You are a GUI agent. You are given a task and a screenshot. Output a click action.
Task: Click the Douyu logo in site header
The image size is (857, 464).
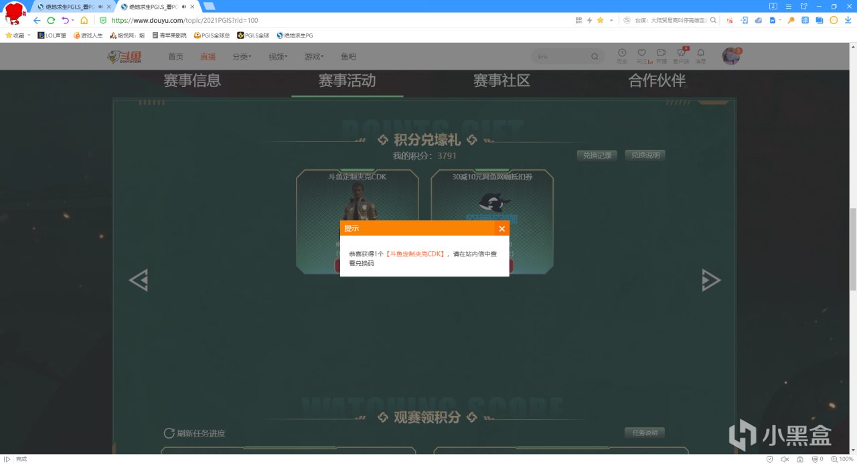tap(125, 57)
